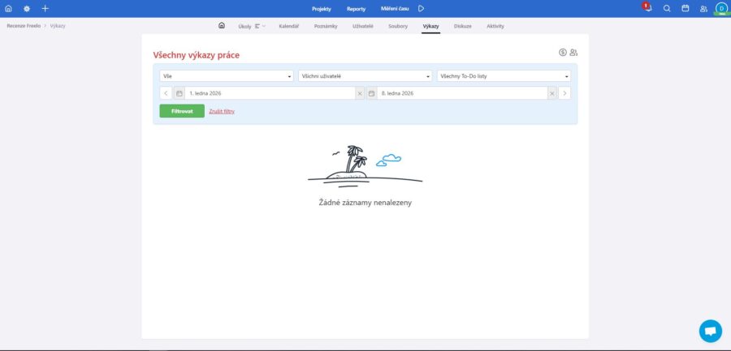Switch to the Kalendář tab
Viewport: 731px width, 351px height.
tap(289, 26)
